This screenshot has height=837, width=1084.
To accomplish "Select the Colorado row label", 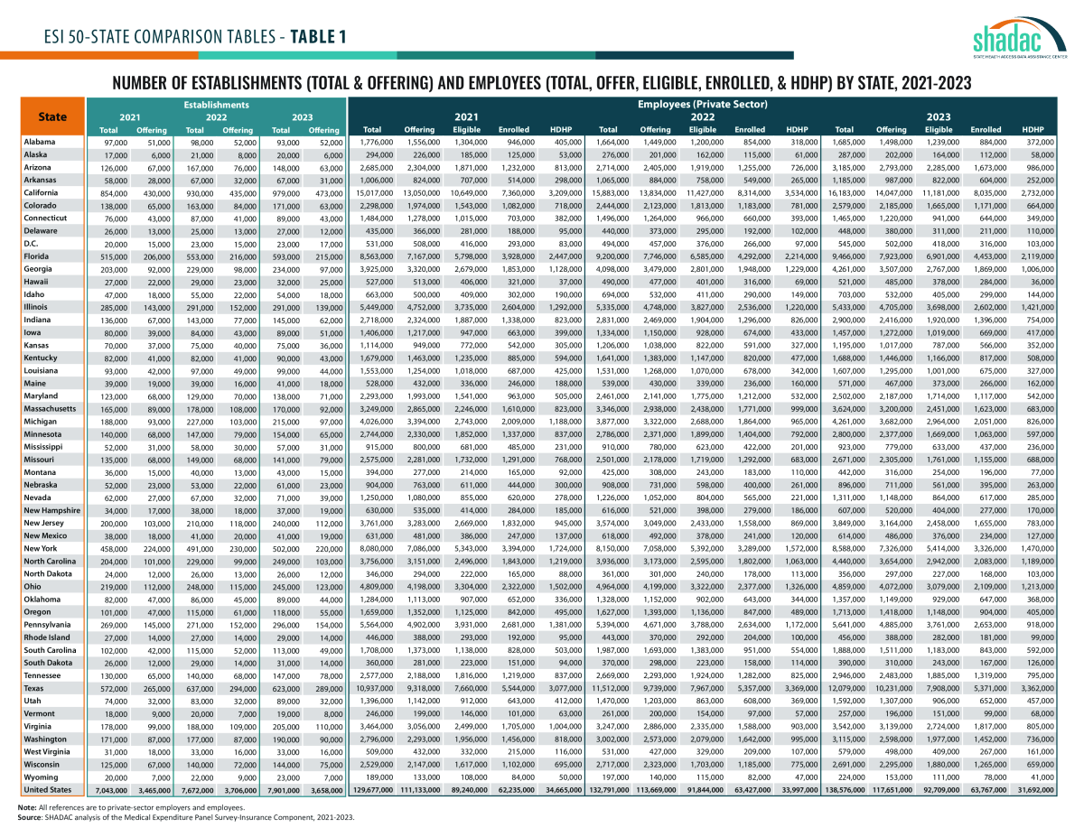I will 41,205.
